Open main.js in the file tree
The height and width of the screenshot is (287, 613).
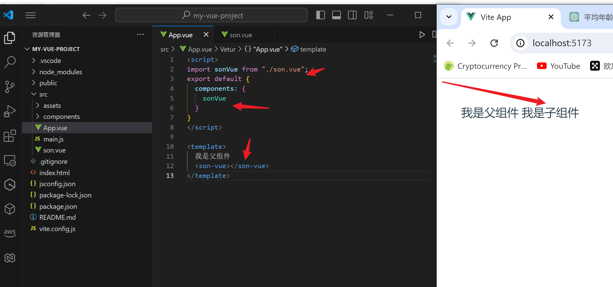click(87, 139)
